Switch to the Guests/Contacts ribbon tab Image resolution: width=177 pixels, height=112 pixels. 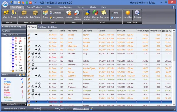[x=34, y=7]
